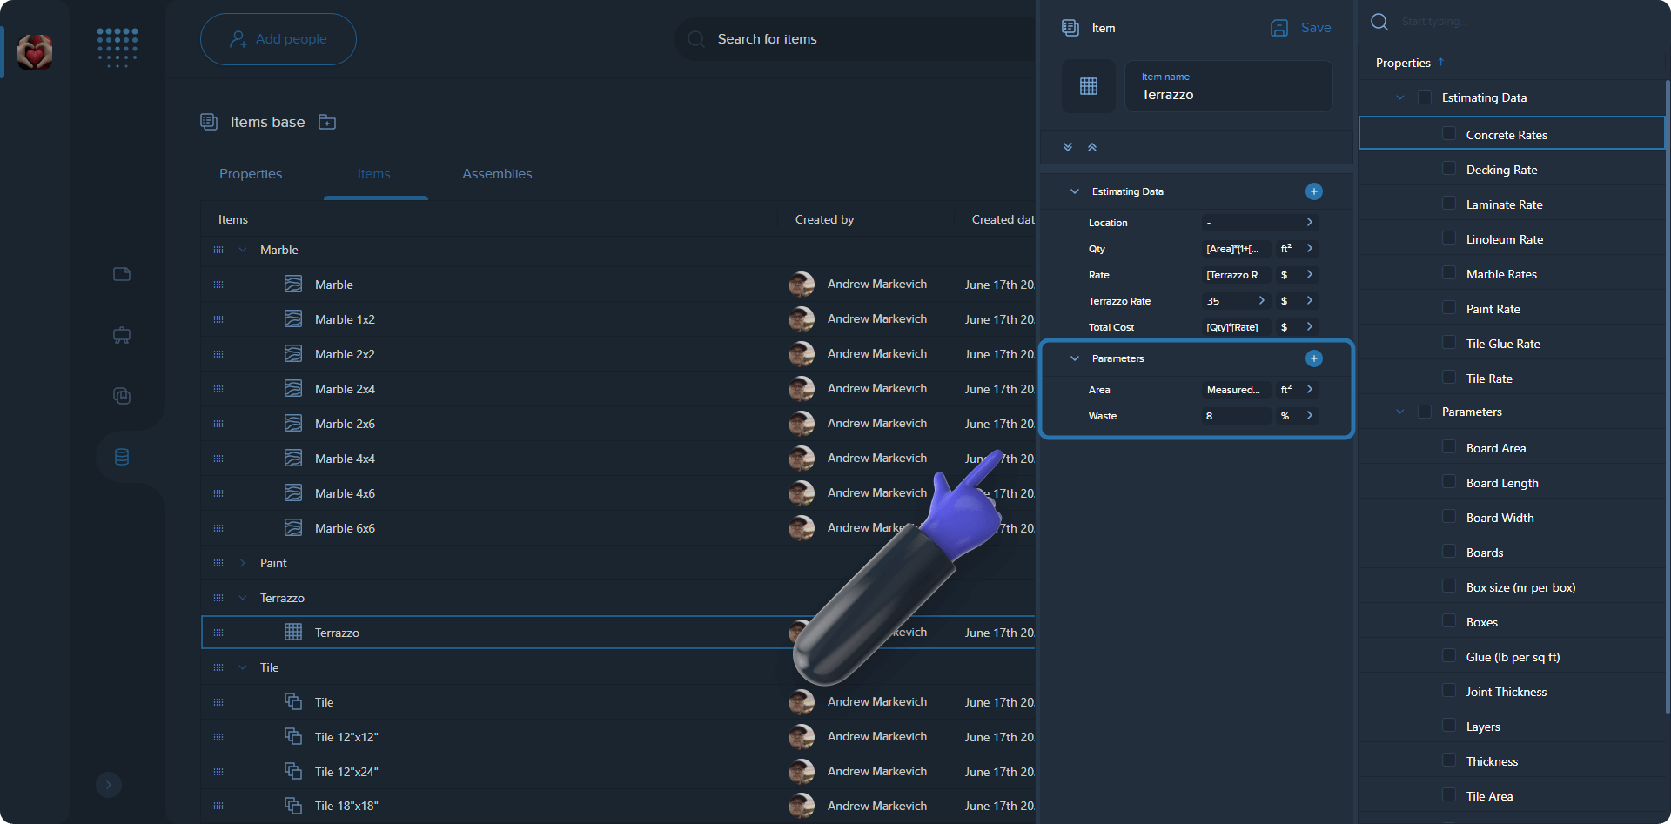Expand the sidebar with bottom arrow button
This screenshot has width=1671, height=824.
pyautogui.click(x=109, y=785)
